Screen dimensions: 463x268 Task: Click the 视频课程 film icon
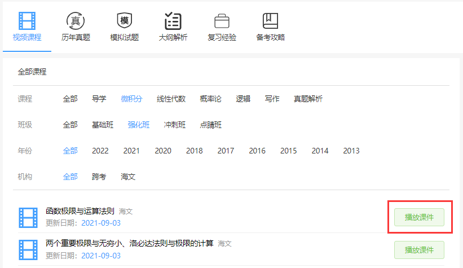tap(27, 21)
